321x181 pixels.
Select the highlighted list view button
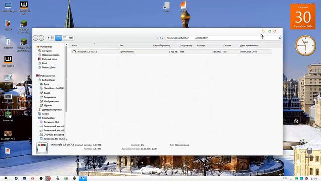[58, 38]
